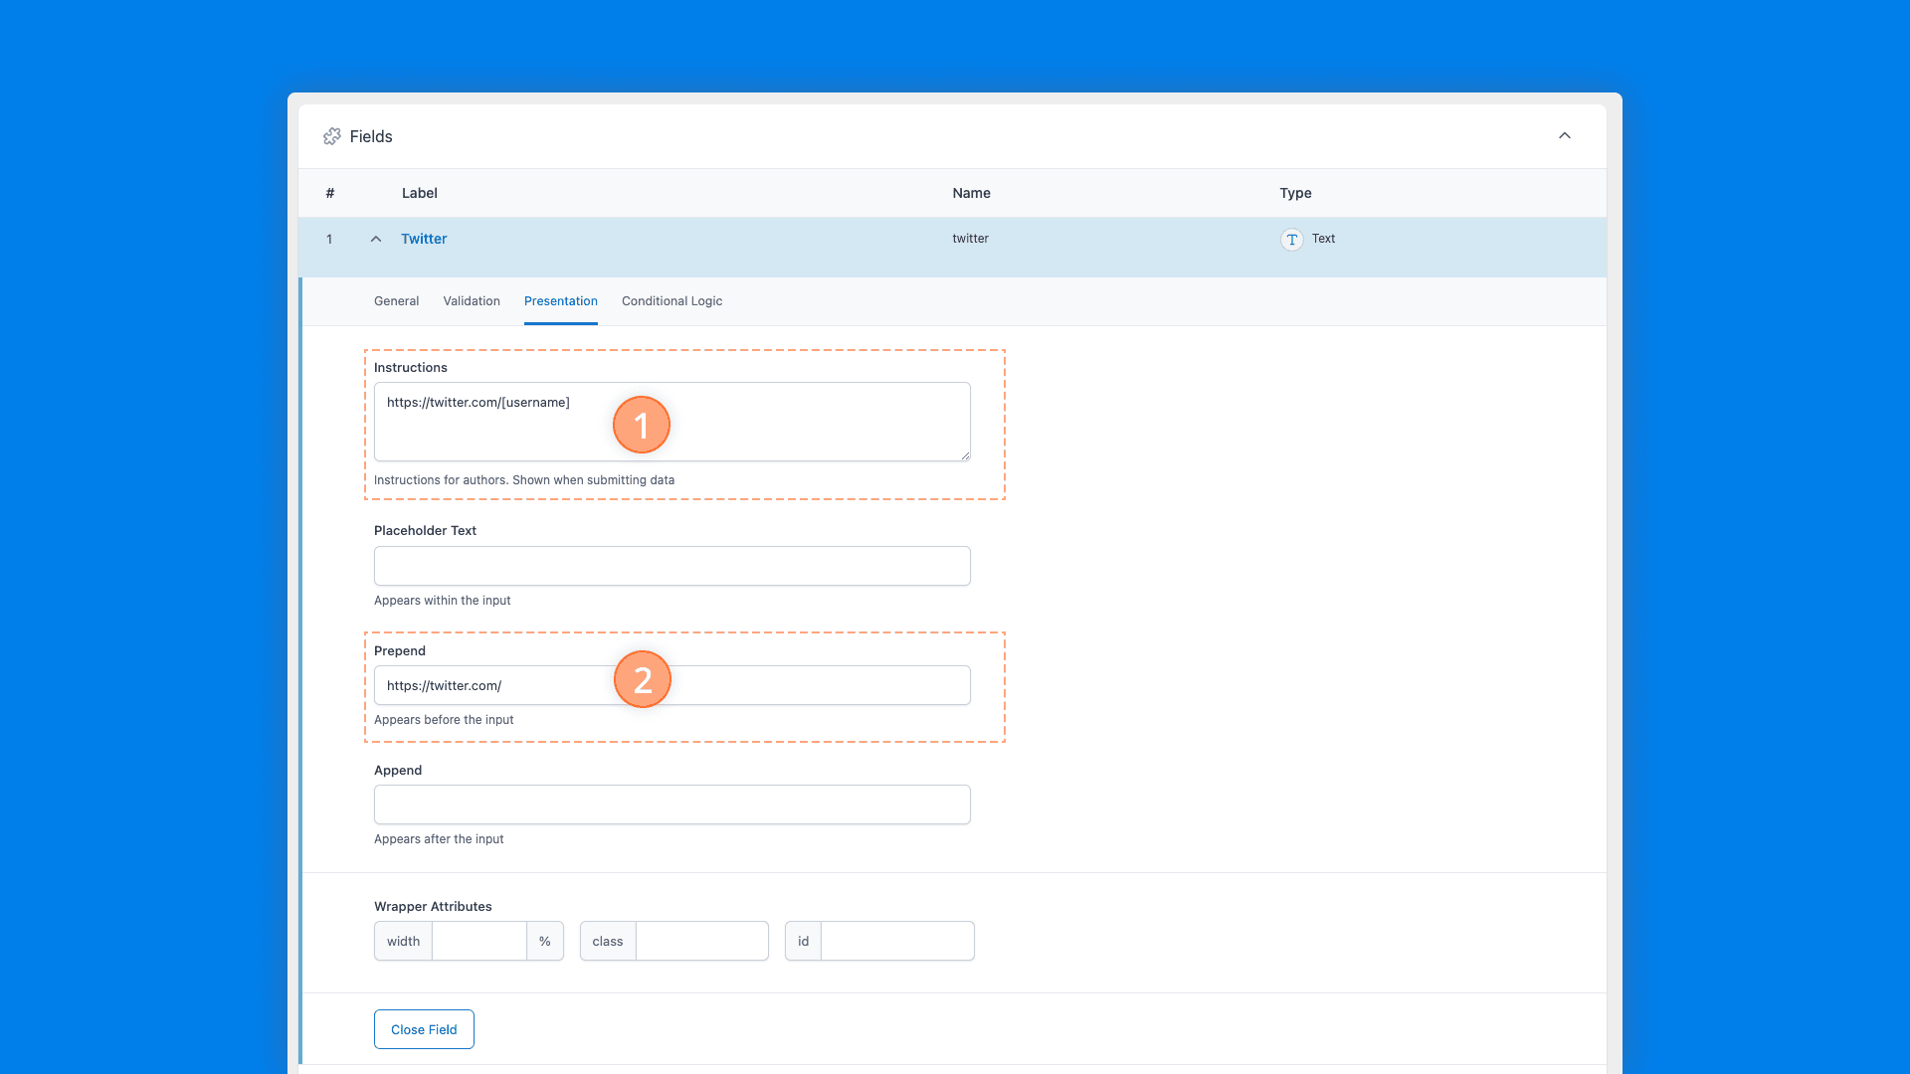Screen dimensions: 1910x1074
Task: Open the Twitter field label link
Action: coord(424,239)
